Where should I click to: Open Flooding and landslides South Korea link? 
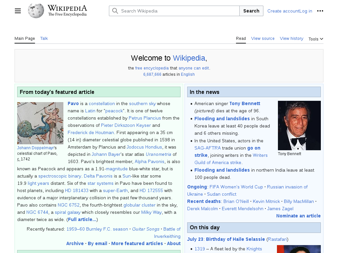click(x=222, y=119)
